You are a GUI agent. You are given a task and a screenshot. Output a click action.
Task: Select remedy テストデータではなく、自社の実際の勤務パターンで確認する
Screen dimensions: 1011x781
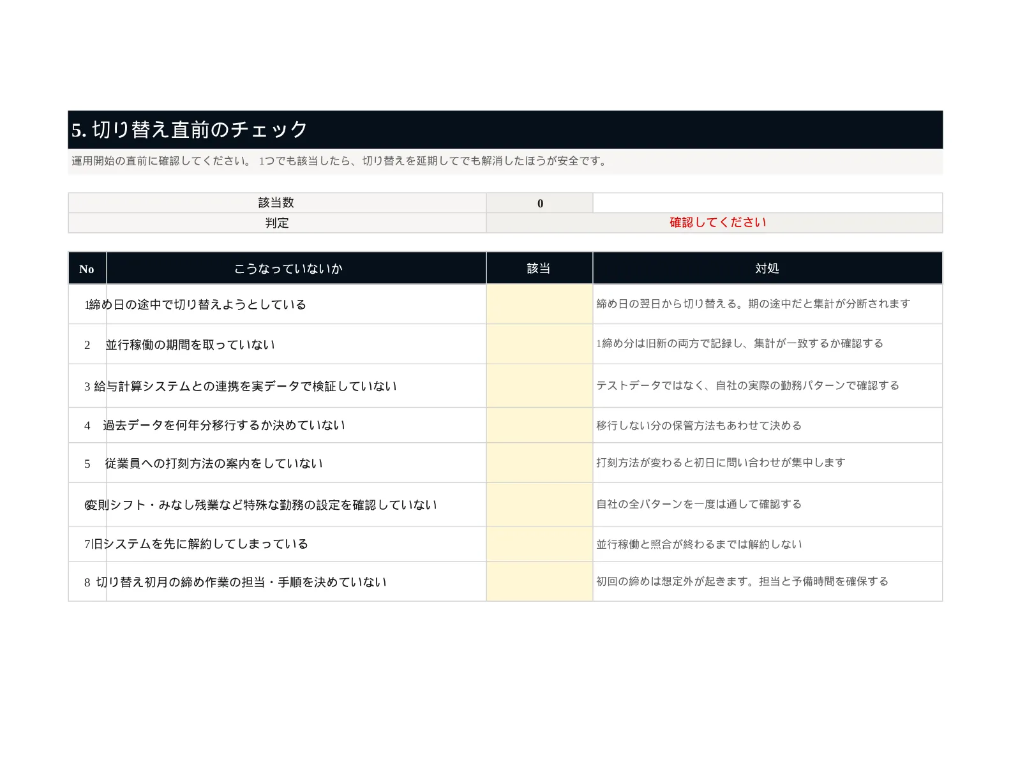pos(747,385)
